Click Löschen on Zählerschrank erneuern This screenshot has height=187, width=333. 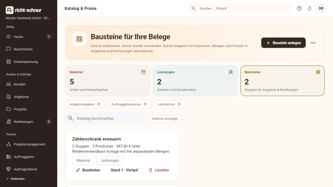pos(159,170)
